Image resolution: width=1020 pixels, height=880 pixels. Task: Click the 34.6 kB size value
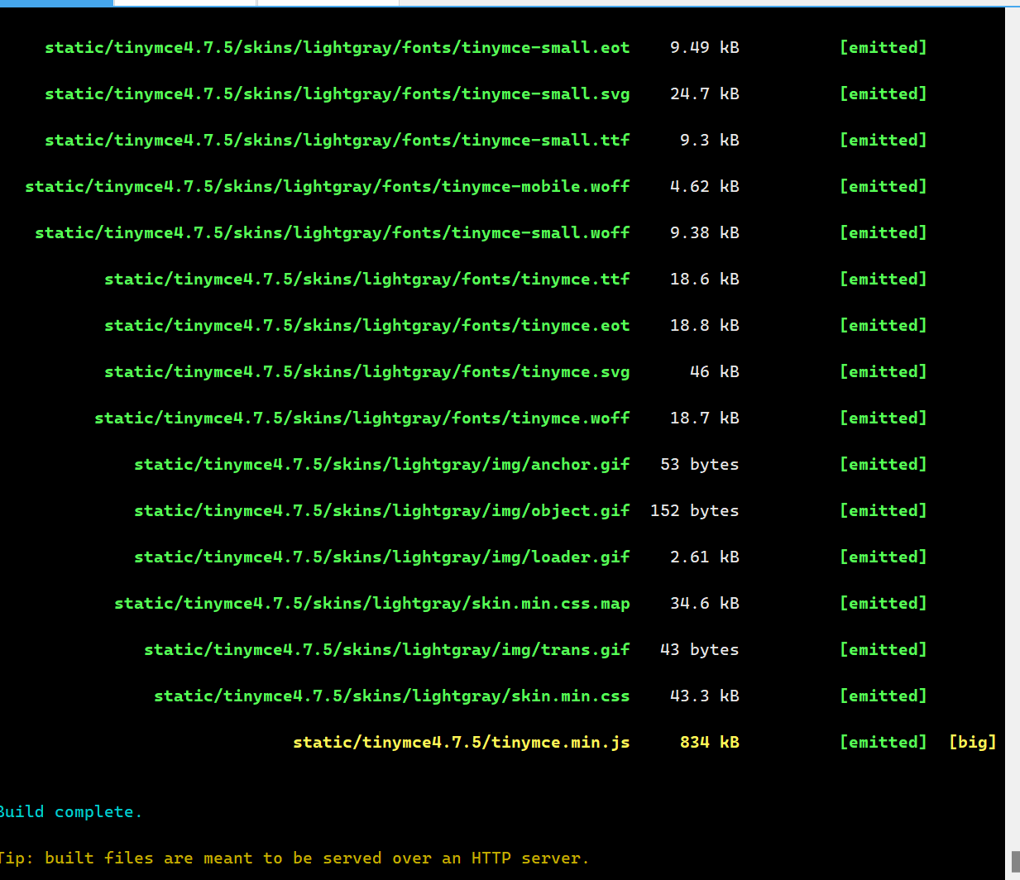point(705,604)
